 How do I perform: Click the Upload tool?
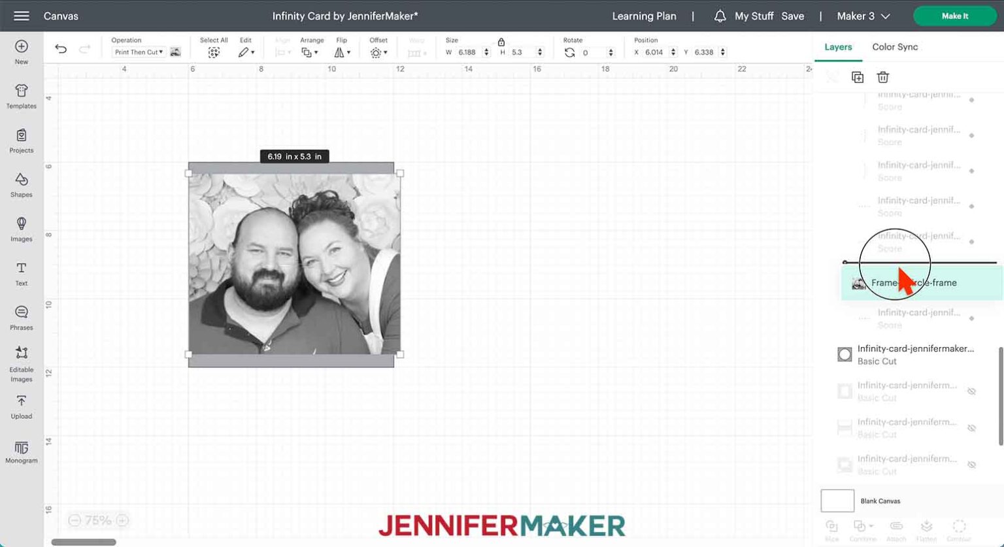pyautogui.click(x=22, y=406)
